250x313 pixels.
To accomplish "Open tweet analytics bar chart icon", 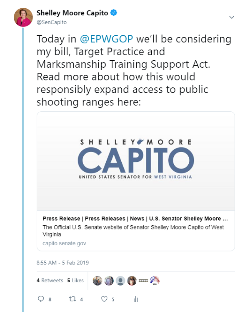I will click(x=136, y=299).
